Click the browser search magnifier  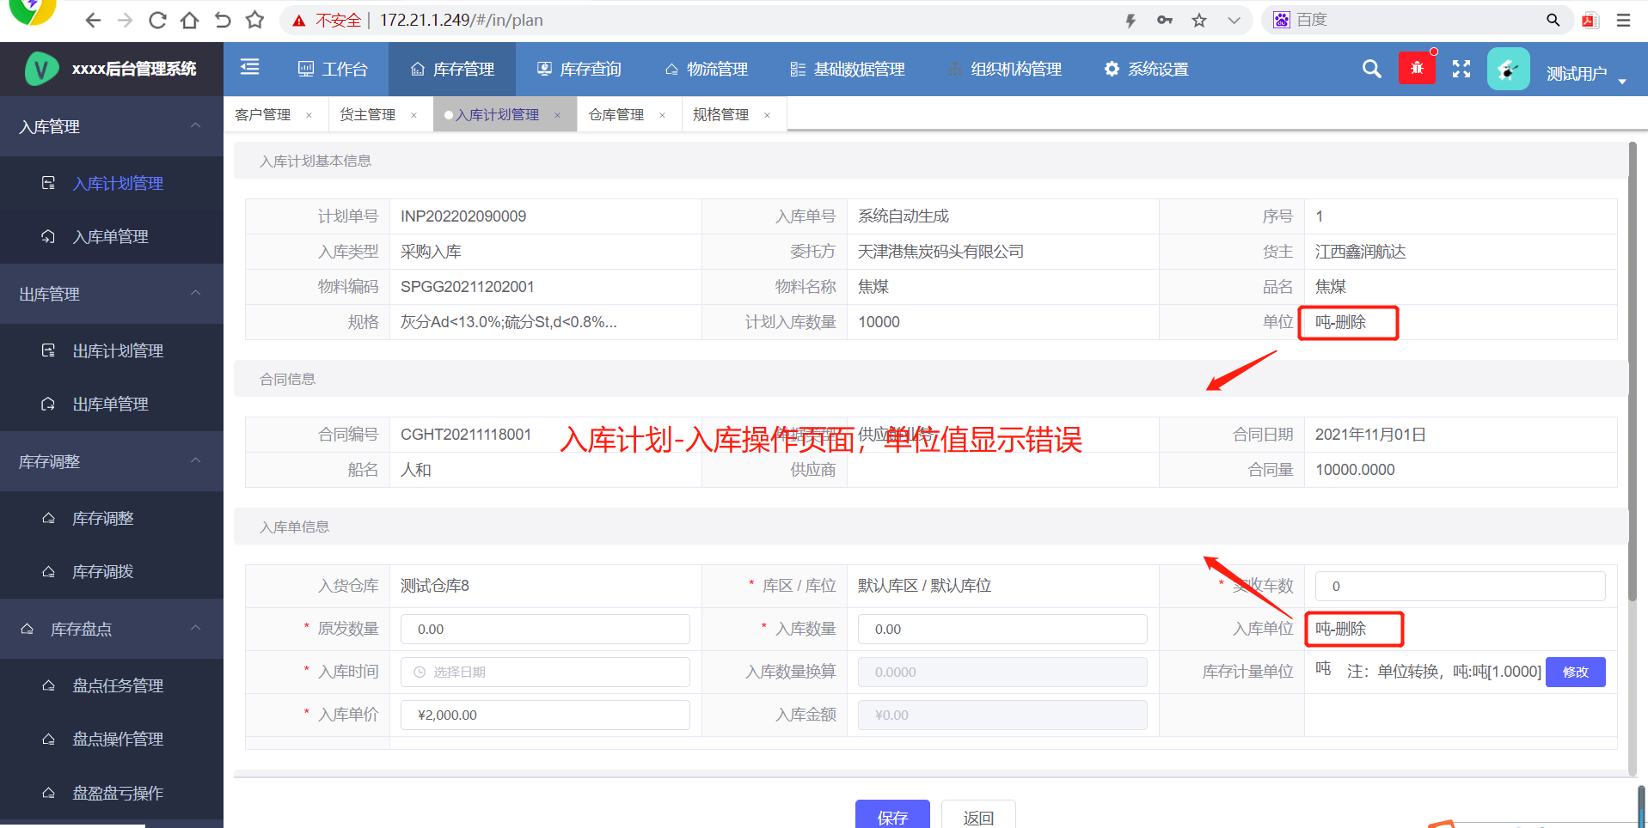[x=1553, y=20]
